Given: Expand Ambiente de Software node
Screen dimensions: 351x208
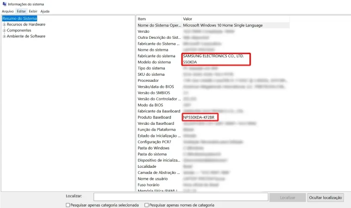Looking at the screenshot, I should [x=4, y=36].
